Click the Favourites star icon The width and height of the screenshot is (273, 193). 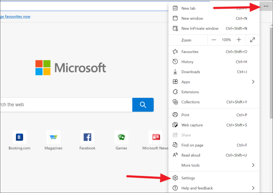tap(175, 51)
